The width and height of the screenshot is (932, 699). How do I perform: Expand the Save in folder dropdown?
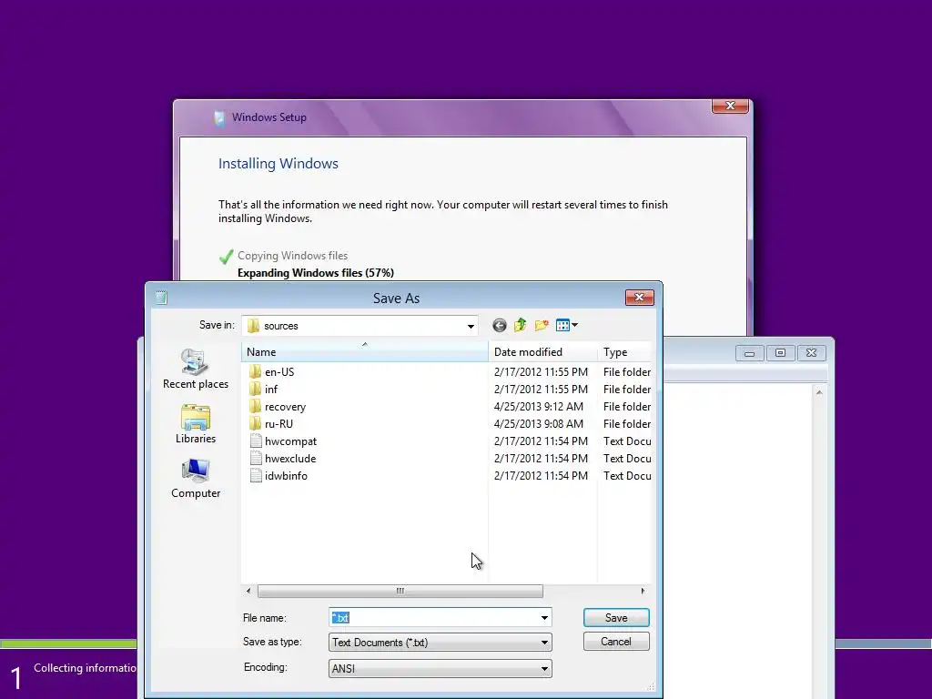(x=471, y=326)
